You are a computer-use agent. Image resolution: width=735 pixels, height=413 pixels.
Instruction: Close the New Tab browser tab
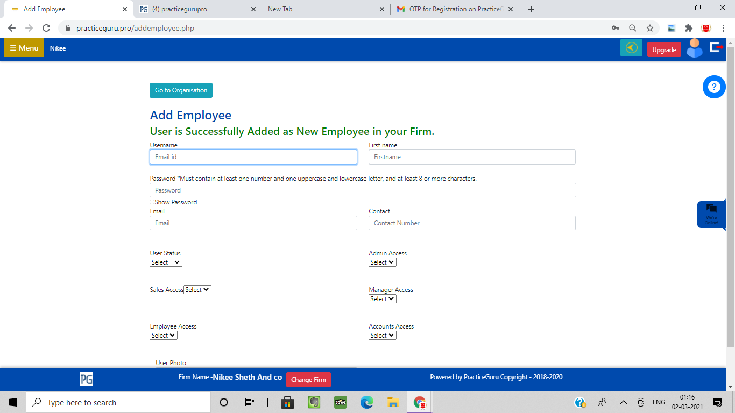(382, 9)
